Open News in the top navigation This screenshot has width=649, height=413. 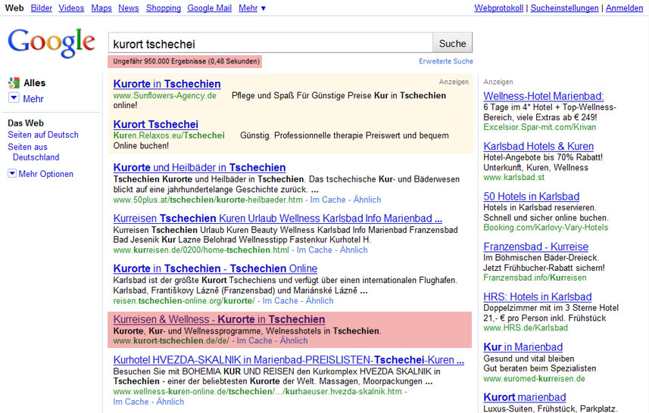click(128, 8)
